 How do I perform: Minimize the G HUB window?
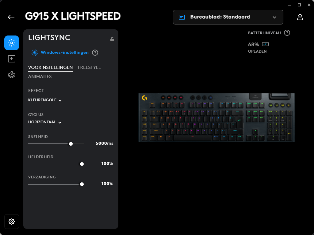pyautogui.click(x=289, y=5)
